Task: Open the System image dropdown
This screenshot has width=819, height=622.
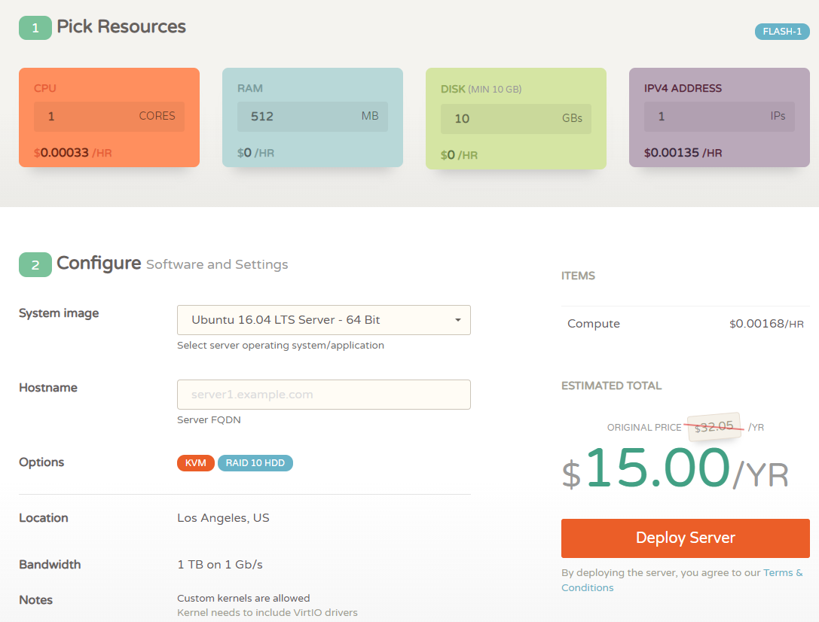Action: coord(316,320)
